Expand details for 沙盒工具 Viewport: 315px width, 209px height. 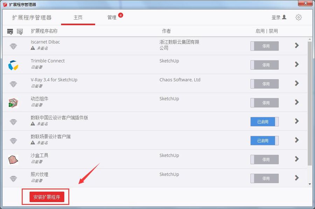[297, 159]
